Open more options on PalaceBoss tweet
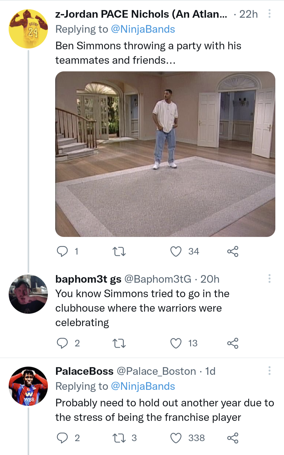This screenshot has height=455, width=284. tap(269, 371)
